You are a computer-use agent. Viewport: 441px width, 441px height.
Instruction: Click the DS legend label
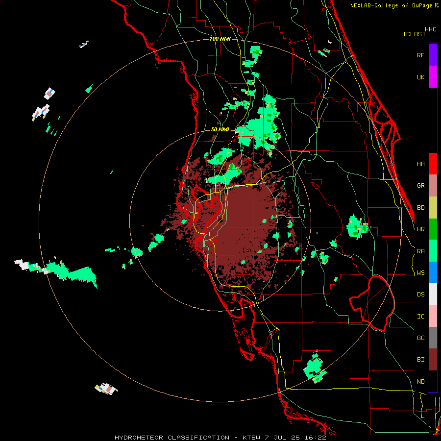click(421, 294)
